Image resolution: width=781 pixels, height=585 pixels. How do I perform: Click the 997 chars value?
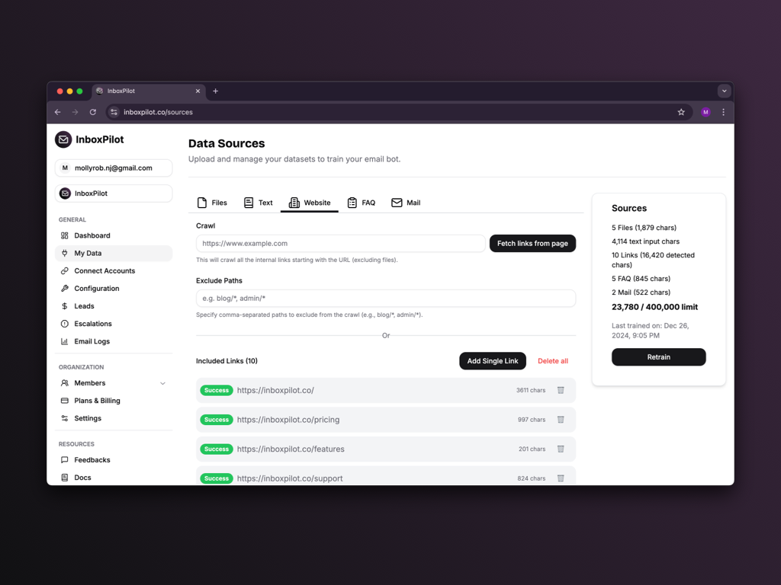532,420
